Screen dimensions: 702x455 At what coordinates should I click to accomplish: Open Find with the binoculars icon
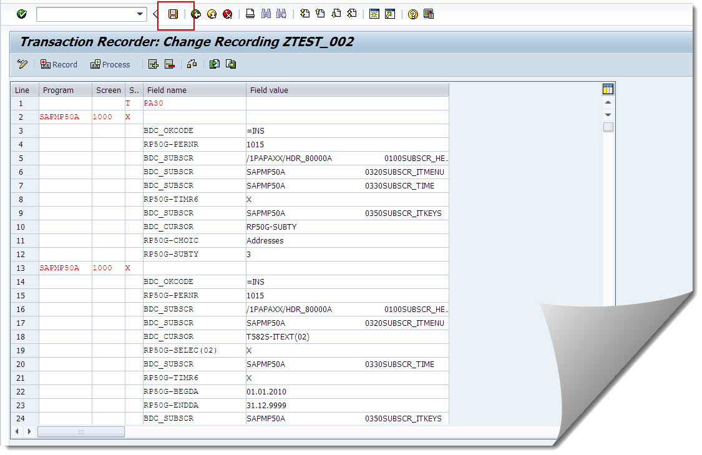[x=266, y=13]
